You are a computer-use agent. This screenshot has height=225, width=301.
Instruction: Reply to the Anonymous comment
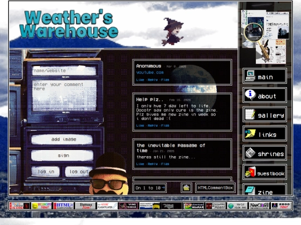click(x=153, y=80)
